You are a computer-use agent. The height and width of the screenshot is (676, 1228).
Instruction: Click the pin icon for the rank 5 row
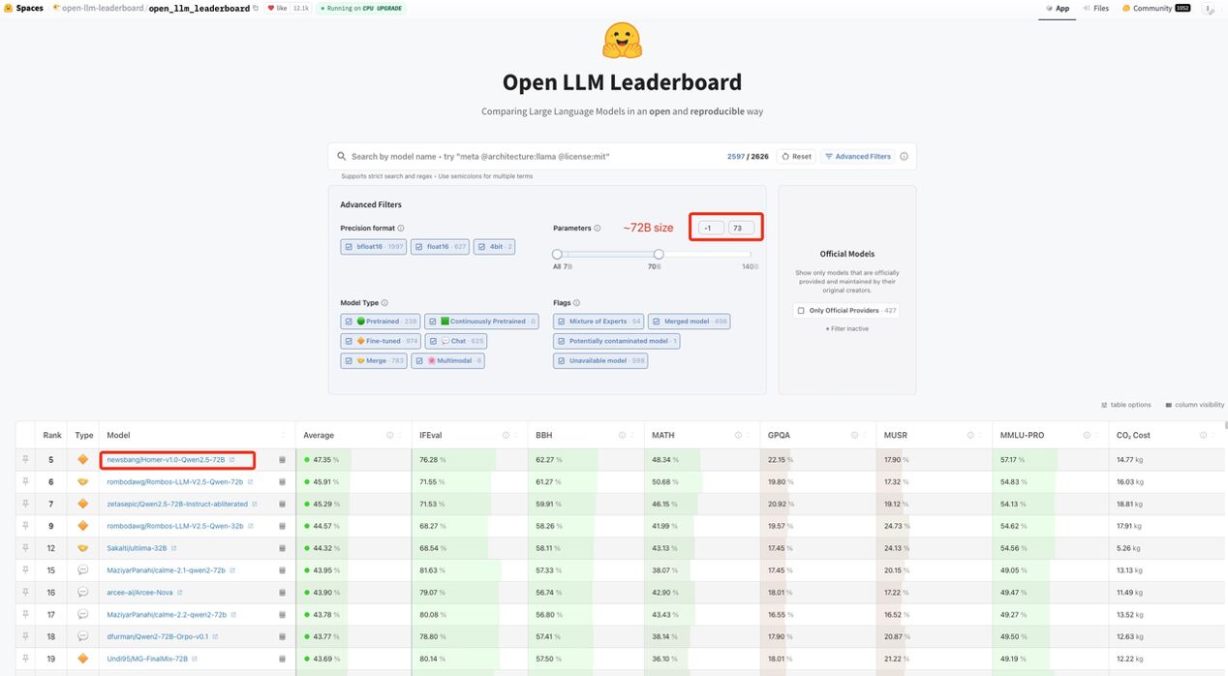pyautogui.click(x=26, y=460)
